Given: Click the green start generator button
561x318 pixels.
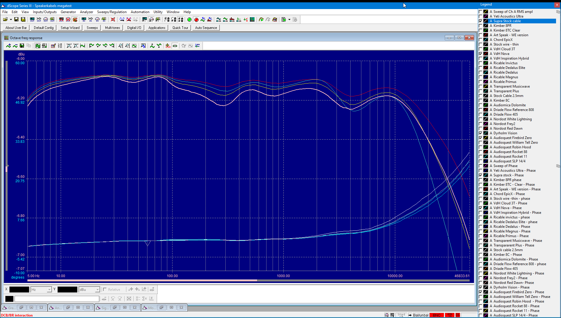Looking at the screenshot, I should point(189,20).
